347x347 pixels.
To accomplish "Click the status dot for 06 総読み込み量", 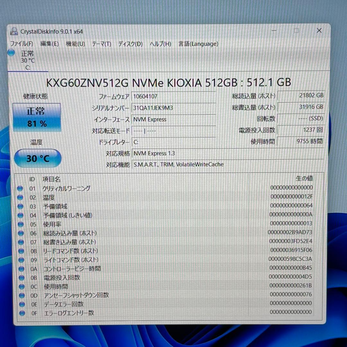I will tap(21, 233).
